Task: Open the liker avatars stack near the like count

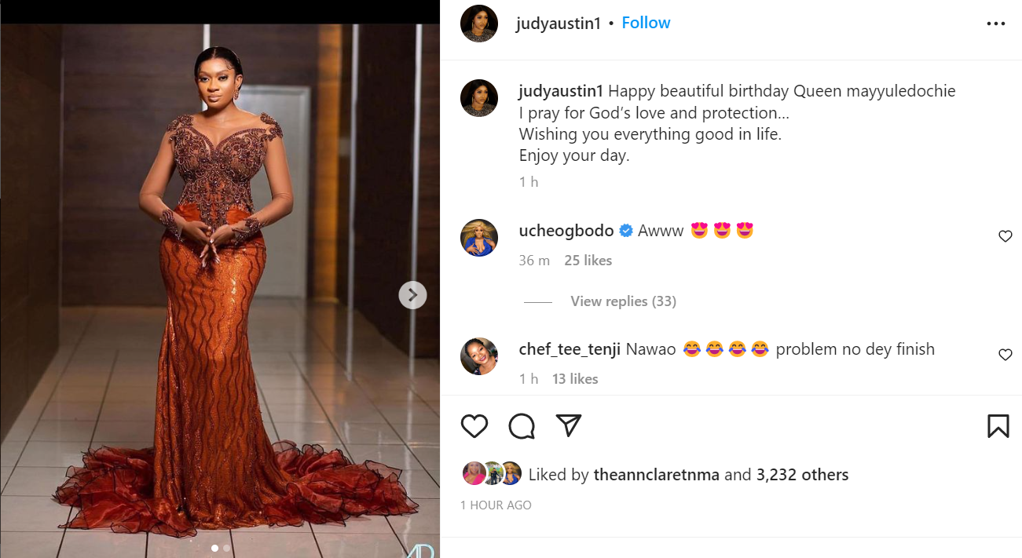Action: point(491,473)
